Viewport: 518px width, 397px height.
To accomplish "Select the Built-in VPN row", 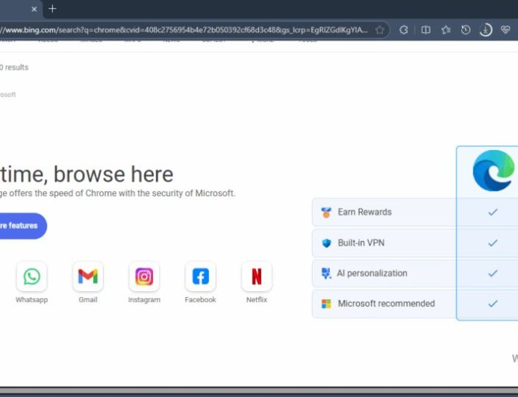I will tap(415, 243).
